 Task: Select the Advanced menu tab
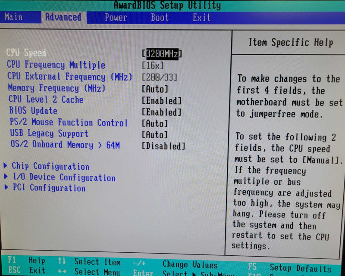coord(63,17)
